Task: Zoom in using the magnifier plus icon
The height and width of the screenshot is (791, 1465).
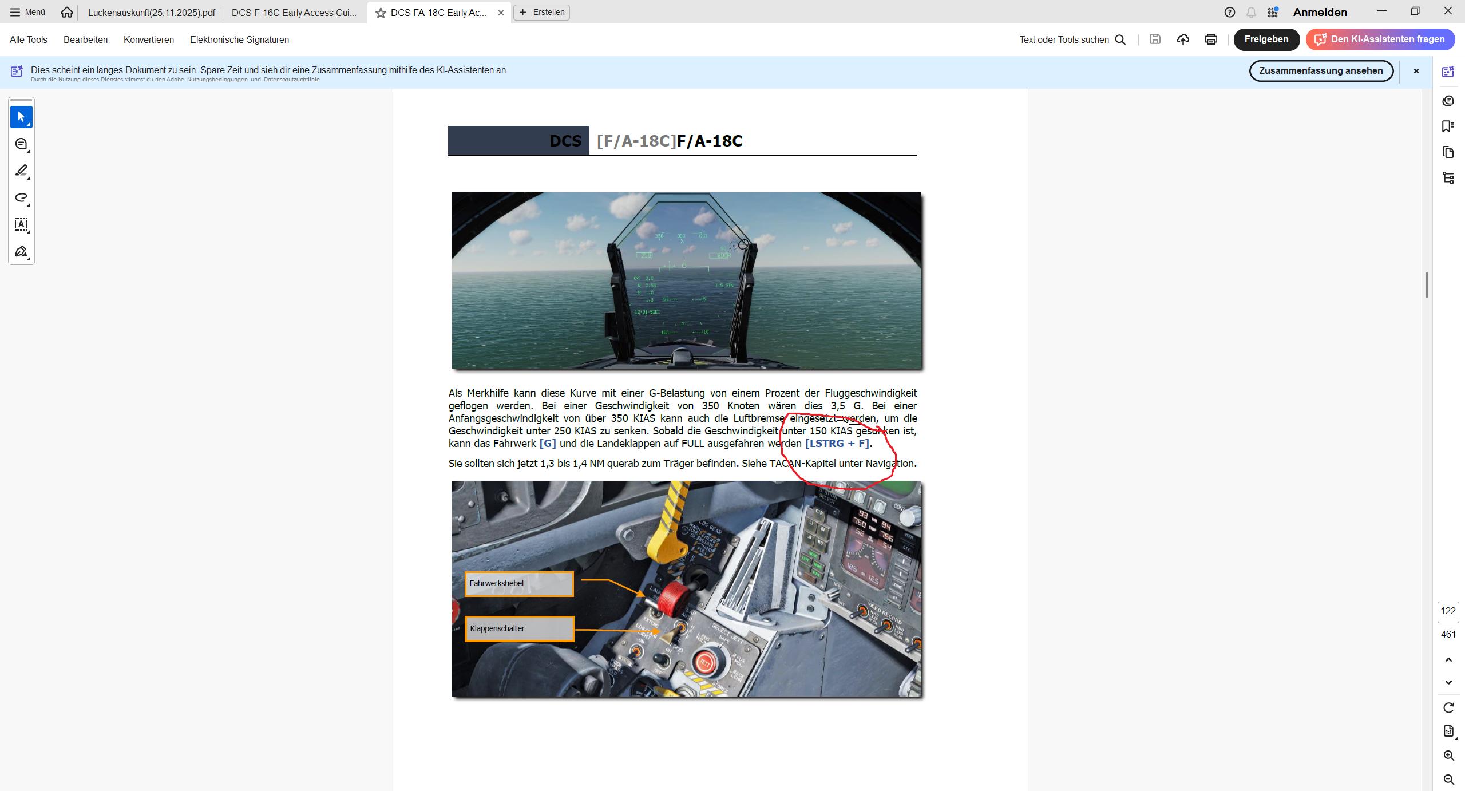Action: coord(1448,756)
